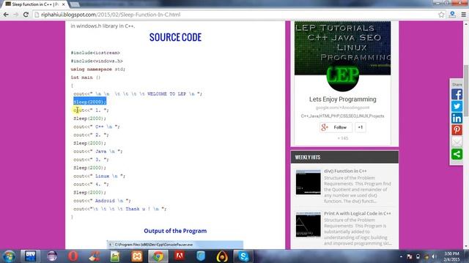Screen dimensions: 469x263
Task: Open div() Function in C++ post
Action: click(x=345, y=171)
